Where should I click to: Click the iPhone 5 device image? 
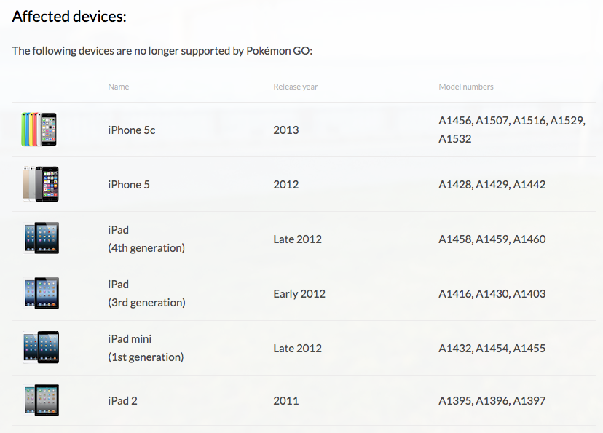coord(41,184)
